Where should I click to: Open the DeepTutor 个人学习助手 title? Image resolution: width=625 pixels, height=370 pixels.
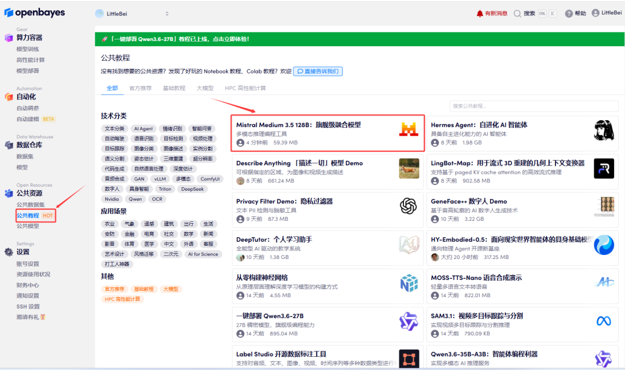coord(274,239)
